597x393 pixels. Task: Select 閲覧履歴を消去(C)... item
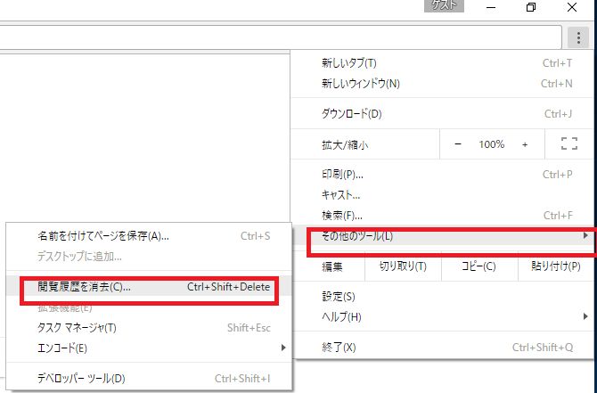[x=85, y=287]
